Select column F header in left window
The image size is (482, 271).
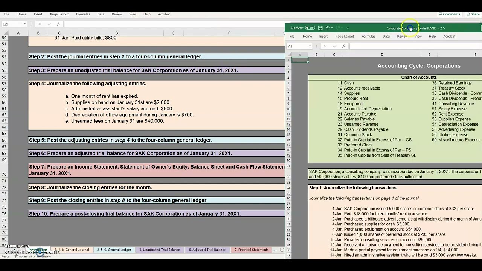click(229, 33)
